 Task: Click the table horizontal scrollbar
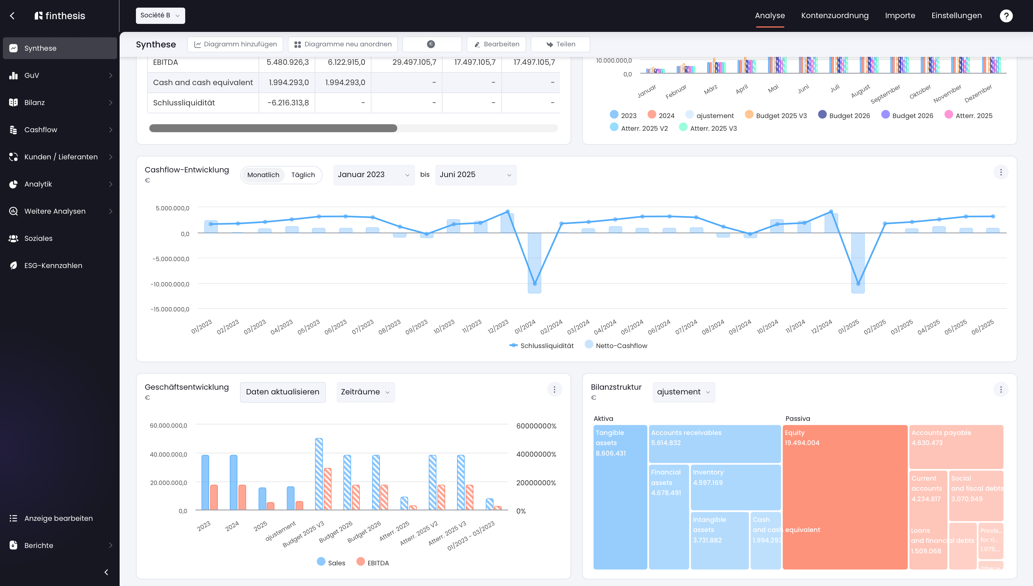click(353, 128)
